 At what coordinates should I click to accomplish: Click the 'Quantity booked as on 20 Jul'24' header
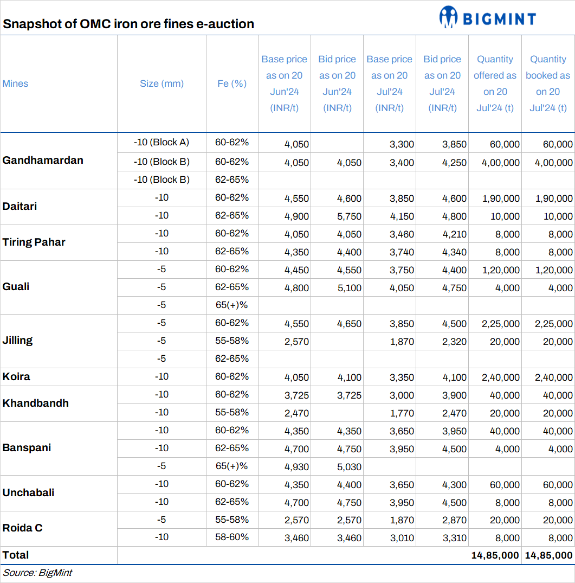(x=548, y=84)
